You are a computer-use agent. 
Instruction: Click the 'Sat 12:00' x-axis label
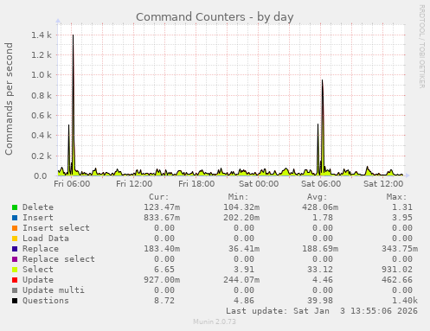click(x=383, y=184)
